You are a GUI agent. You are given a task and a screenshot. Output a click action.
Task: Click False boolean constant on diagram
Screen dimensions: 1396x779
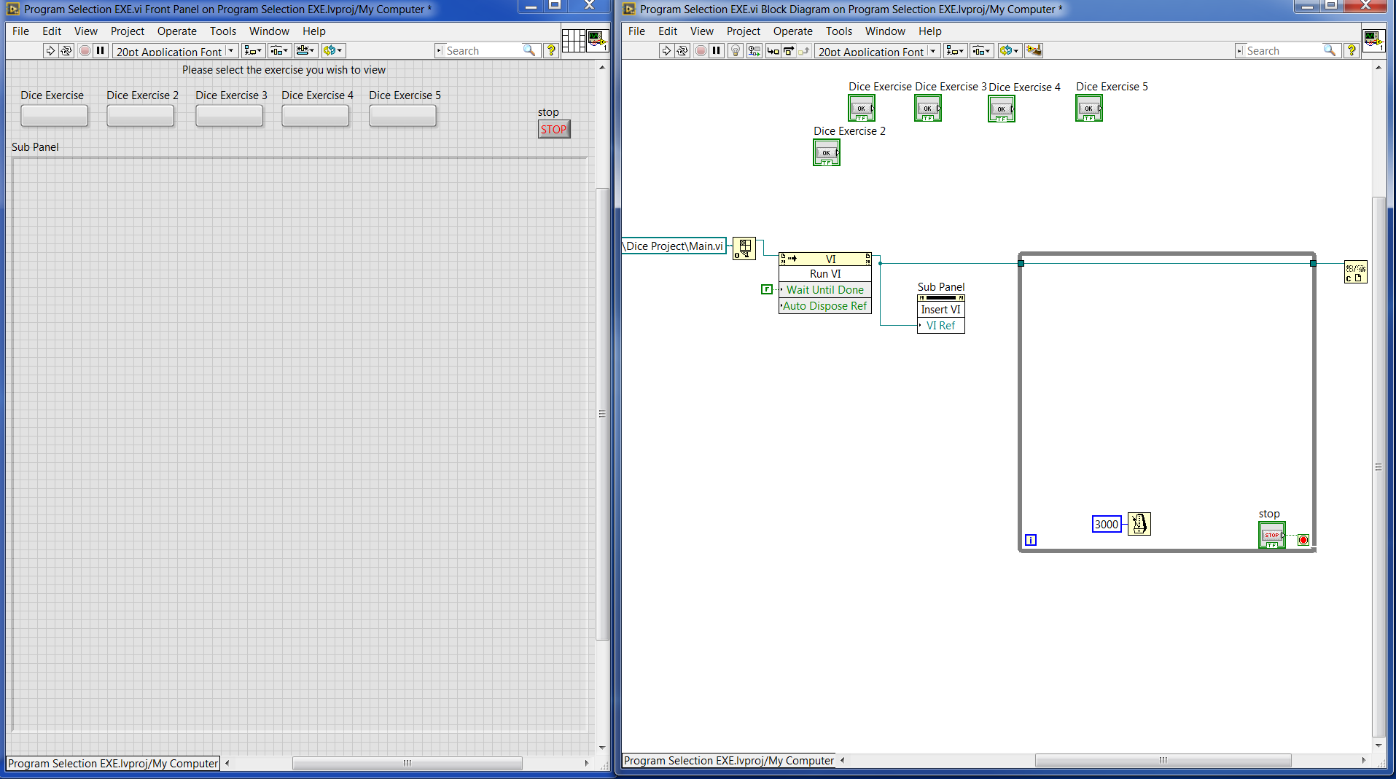coord(767,289)
